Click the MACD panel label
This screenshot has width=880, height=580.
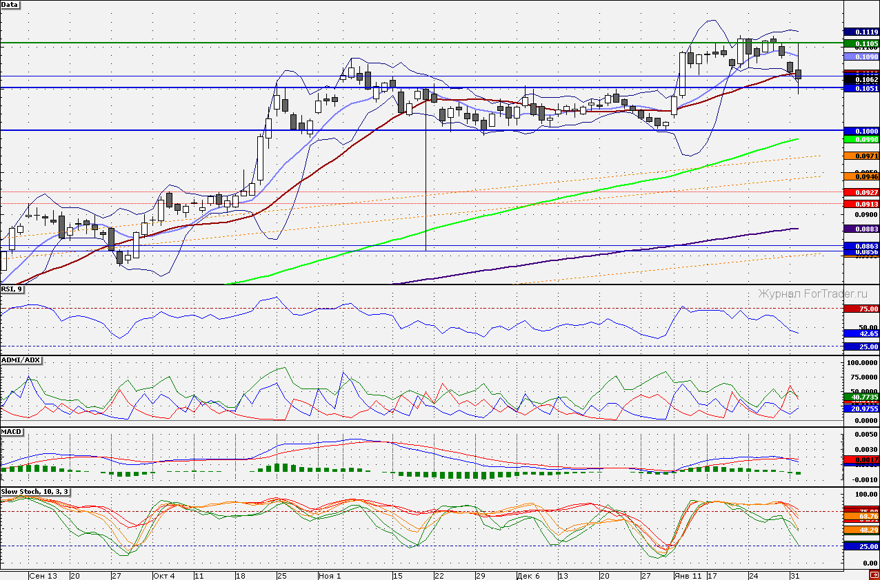coord(12,432)
